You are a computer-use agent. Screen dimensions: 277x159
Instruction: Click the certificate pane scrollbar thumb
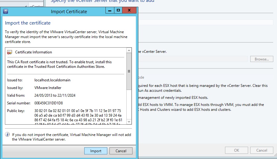click(x=129, y=71)
